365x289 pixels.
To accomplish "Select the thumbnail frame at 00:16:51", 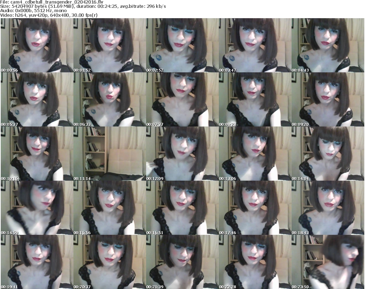I will 182,208.
